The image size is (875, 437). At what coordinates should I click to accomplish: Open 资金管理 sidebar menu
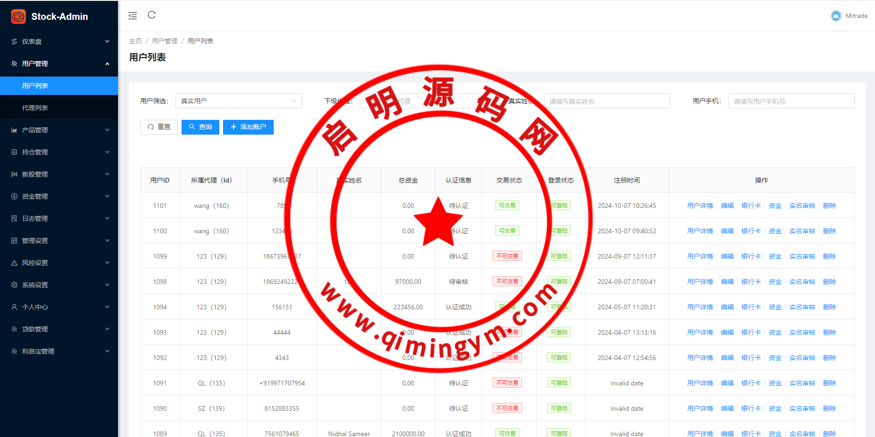pos(59,196)
